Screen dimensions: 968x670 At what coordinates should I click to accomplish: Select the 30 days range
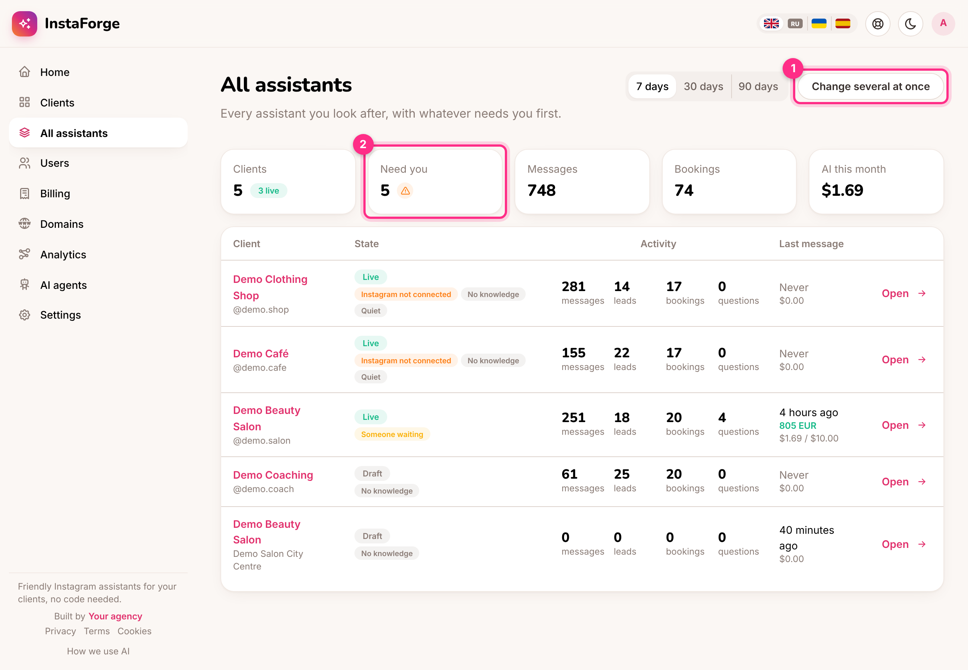tap(703, 86)
